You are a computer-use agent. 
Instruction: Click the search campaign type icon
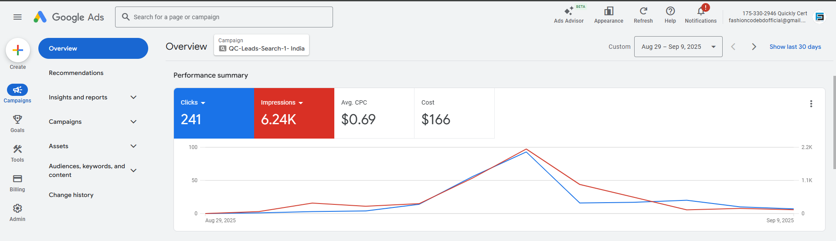tap(223, 48)
